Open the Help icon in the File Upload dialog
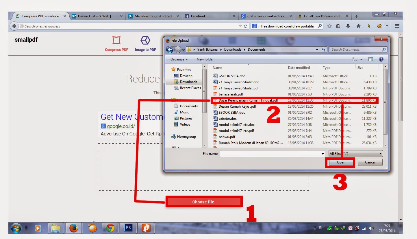The width and height of the screenshot is (417, 239). tap(381, 59)
